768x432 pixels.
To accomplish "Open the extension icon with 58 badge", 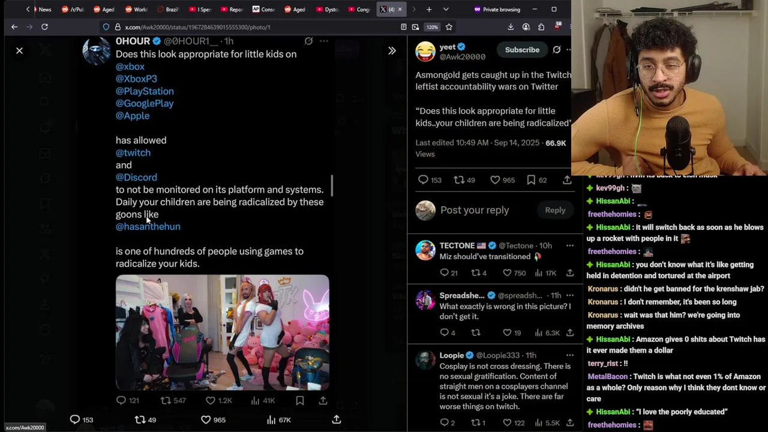I will (x=557, y=26).
